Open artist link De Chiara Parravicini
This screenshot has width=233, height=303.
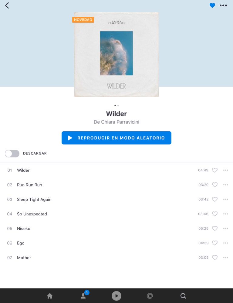116,122
